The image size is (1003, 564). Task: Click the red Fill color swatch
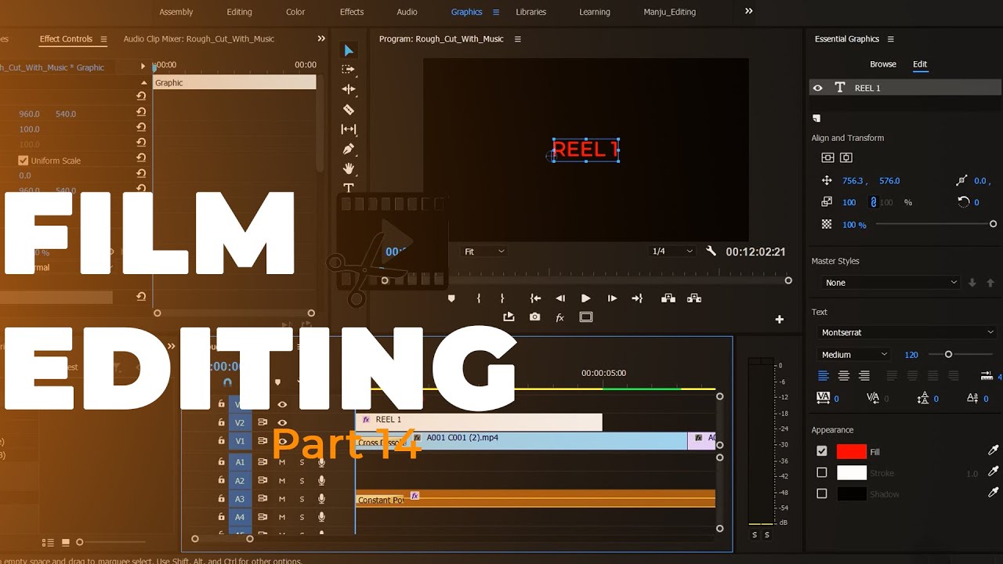point(852,451)
